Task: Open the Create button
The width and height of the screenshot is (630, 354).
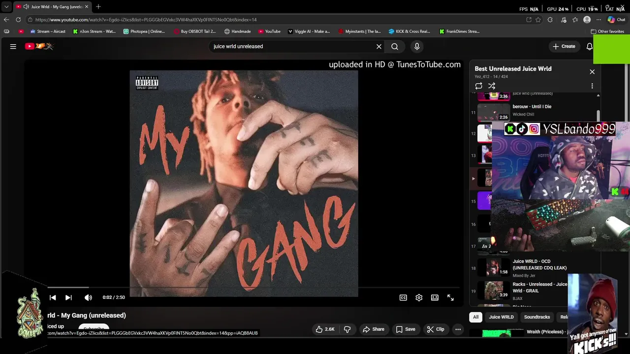Action: (564, 46)
